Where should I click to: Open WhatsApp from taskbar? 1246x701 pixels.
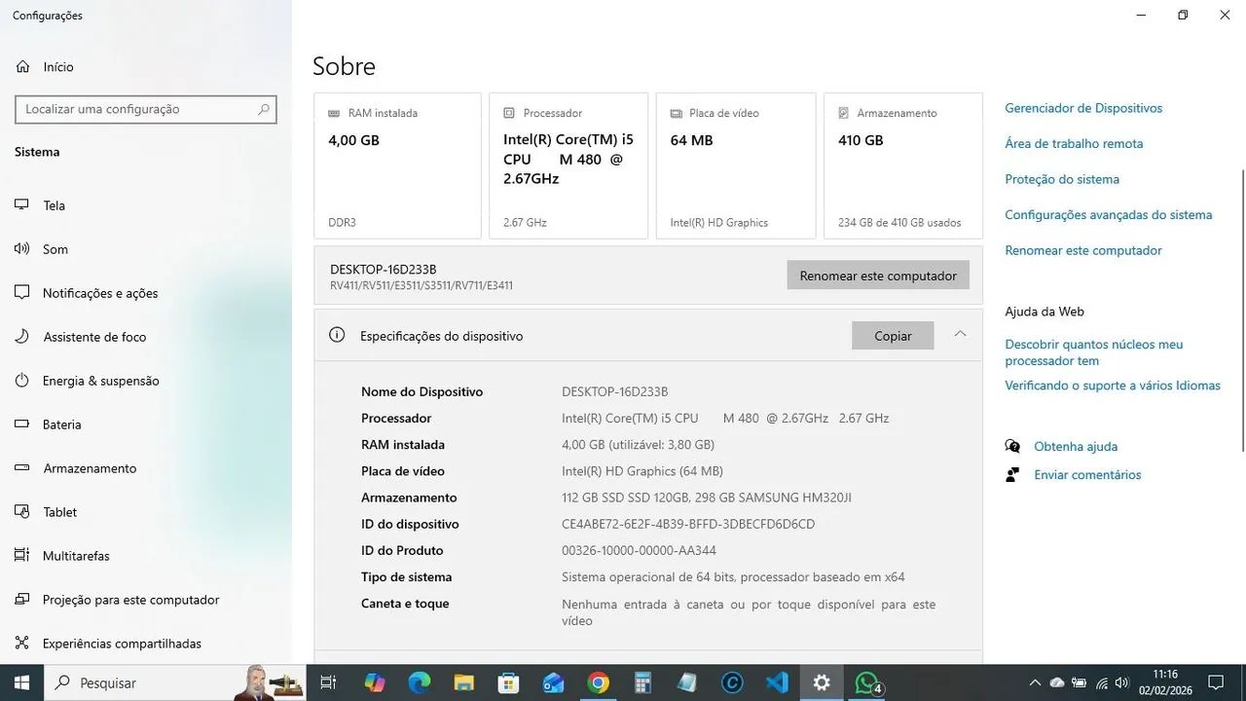tap(867, 683)
